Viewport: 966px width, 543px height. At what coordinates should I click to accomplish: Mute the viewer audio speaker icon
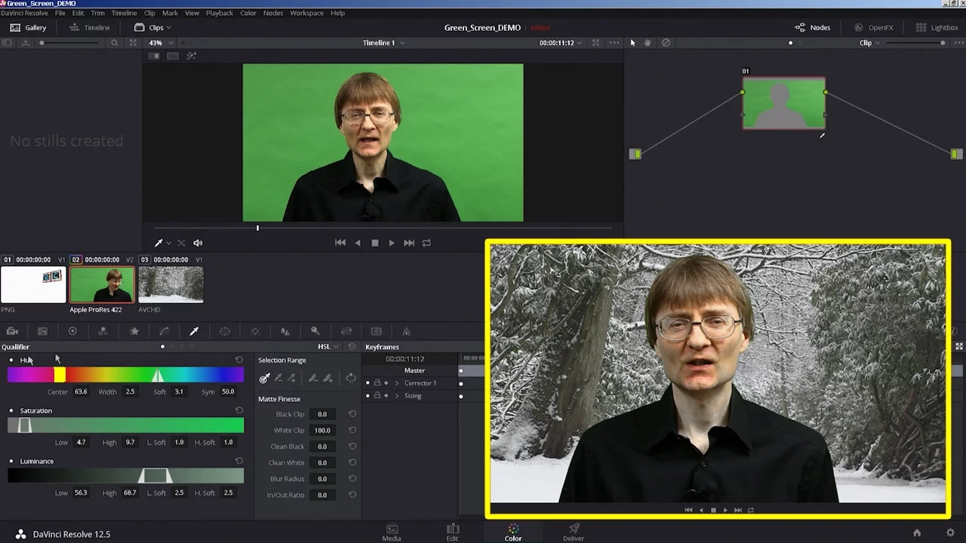pyautogui.click(x=198, y=243)
